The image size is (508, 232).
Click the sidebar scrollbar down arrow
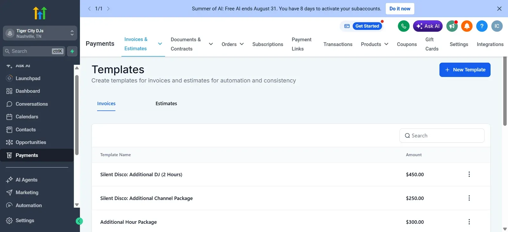tap(77, 205)
